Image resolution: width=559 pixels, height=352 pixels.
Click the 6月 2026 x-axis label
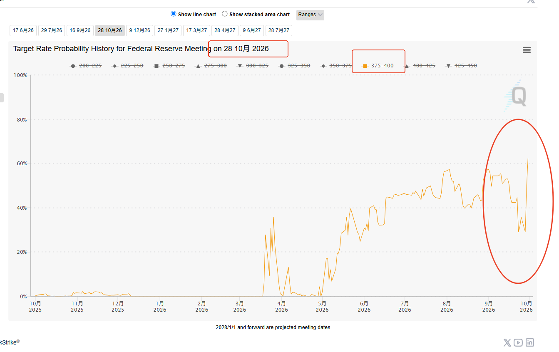[x=364, y=307]
